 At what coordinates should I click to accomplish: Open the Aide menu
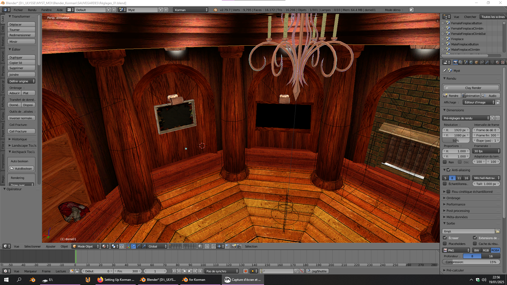click(60, 10)
